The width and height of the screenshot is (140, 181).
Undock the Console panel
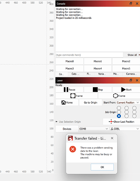click(131, 4)
